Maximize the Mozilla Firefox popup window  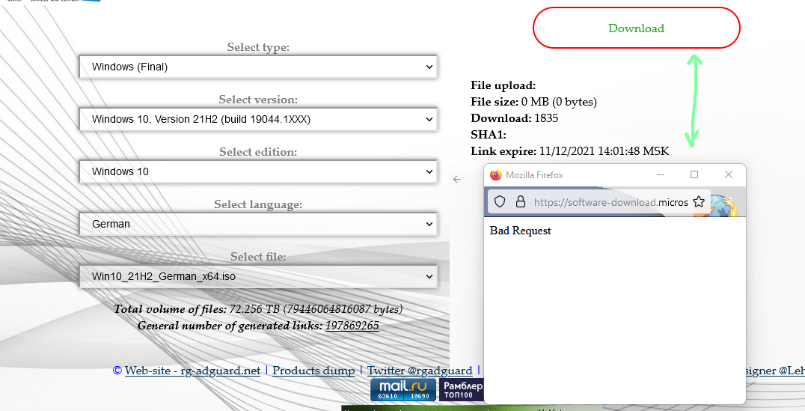point(694,174)
